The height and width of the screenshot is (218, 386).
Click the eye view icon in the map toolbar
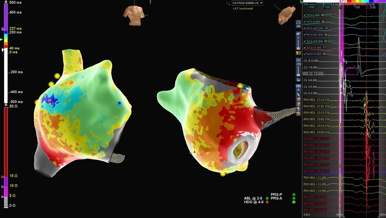pos(299,91)
